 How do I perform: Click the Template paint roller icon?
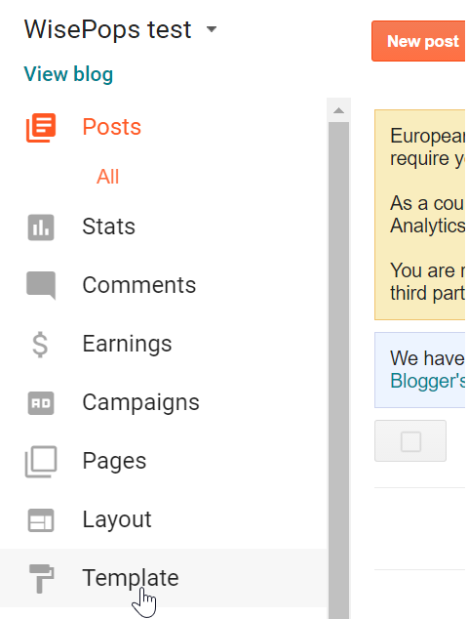pyautogui.click(x=41, y=578)
